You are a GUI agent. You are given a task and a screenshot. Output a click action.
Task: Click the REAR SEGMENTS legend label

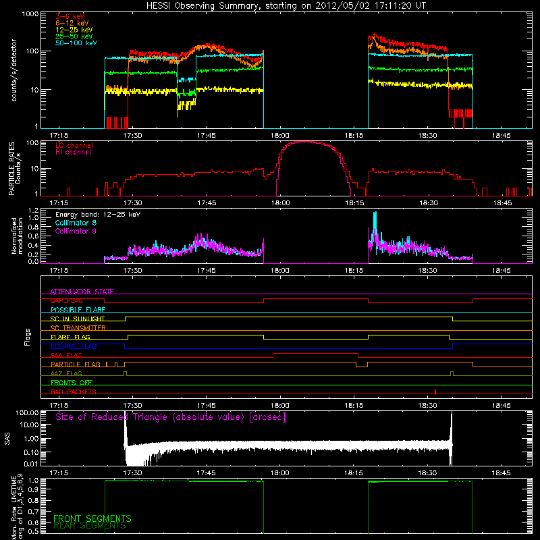click(90, 526)
